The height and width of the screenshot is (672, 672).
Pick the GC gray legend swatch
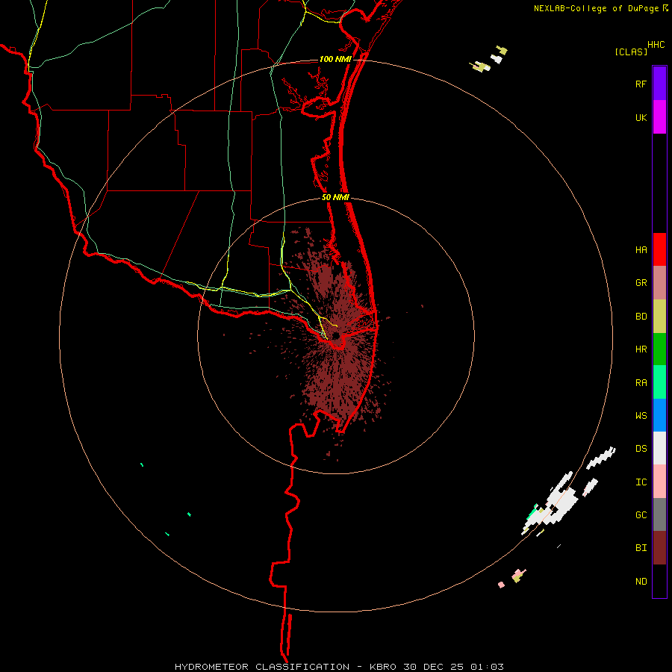659,514
